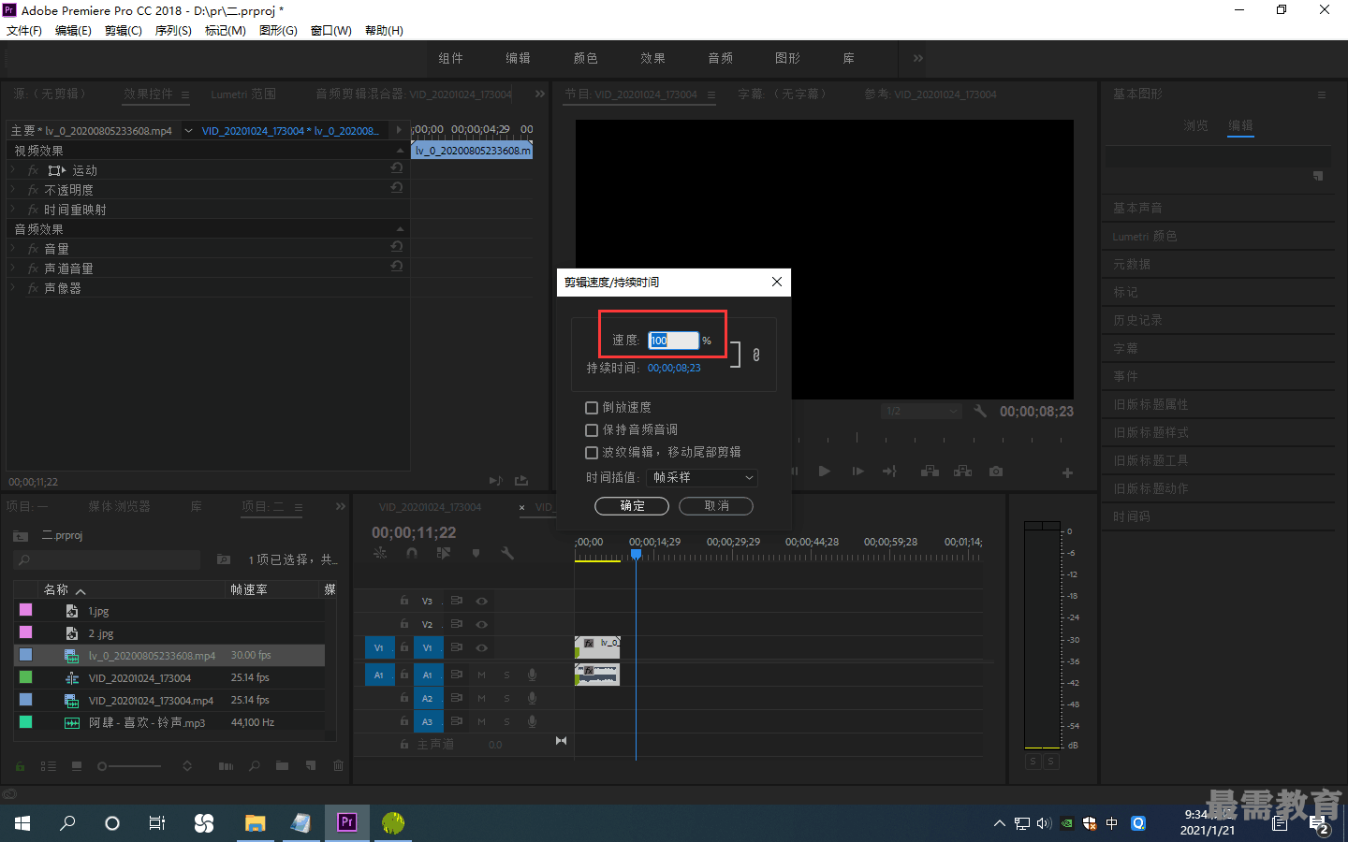Reset the 音量 effect parameters
The width and height of the screenshot is (1348, 842).
coord(397,247)
